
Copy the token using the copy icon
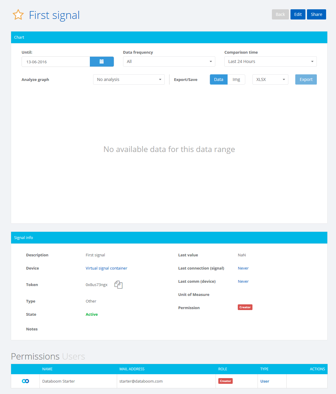(x=119, y=285)
